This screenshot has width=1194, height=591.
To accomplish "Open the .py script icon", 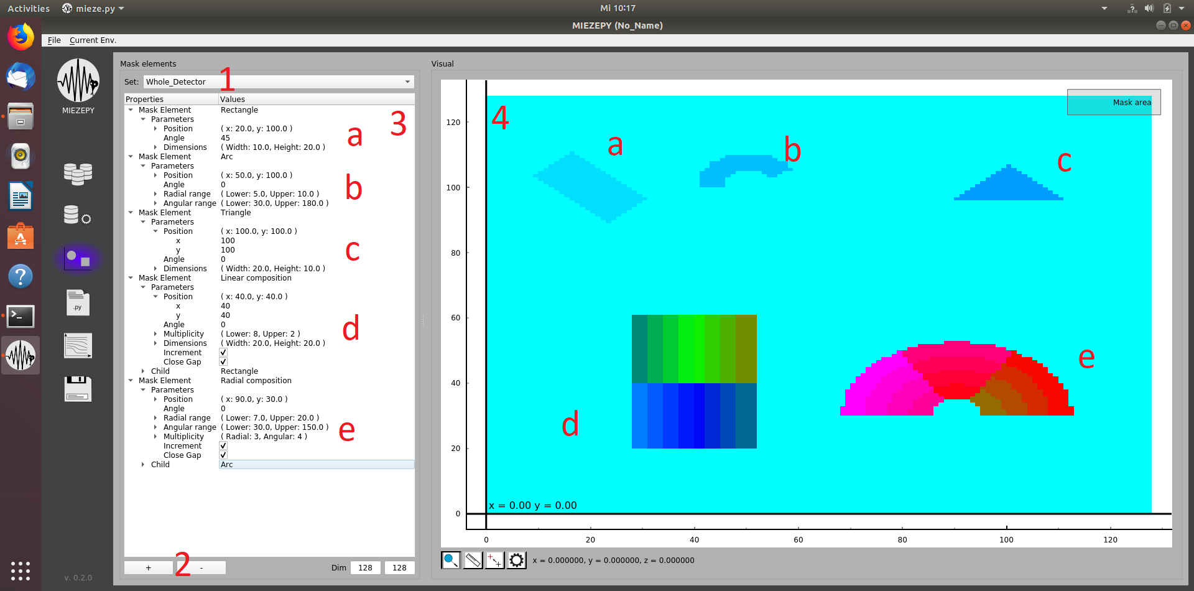I will tap(78, 302).
